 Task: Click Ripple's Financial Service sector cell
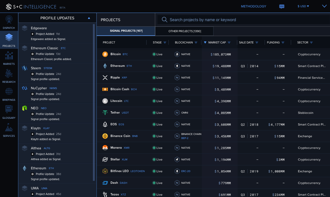pyautogui.click(x=311, y=78)
